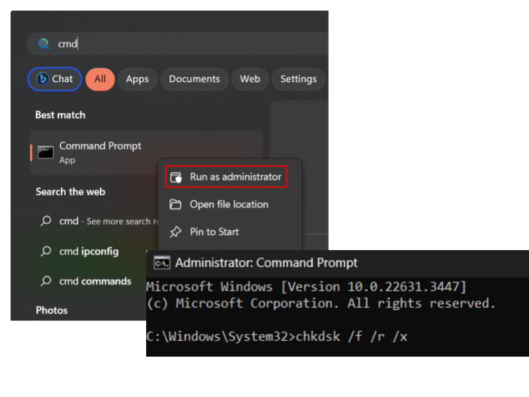Select the All filter tab

click(101, 79)
